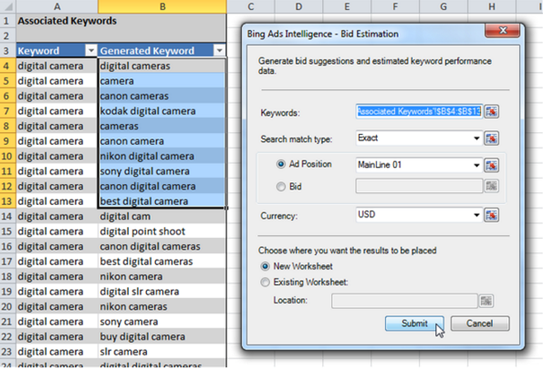Screen dimensions: 543x370
Task: Click range selector icon beside Ad Position dropdown
Action: [491, 165]
